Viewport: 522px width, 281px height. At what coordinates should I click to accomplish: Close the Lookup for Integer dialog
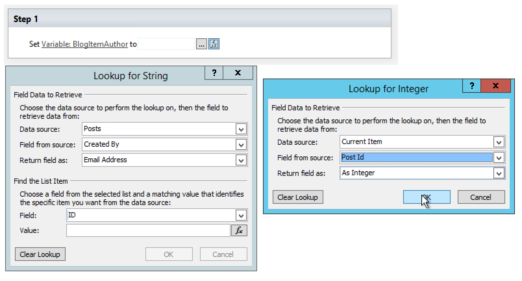(x=495, y=86)
